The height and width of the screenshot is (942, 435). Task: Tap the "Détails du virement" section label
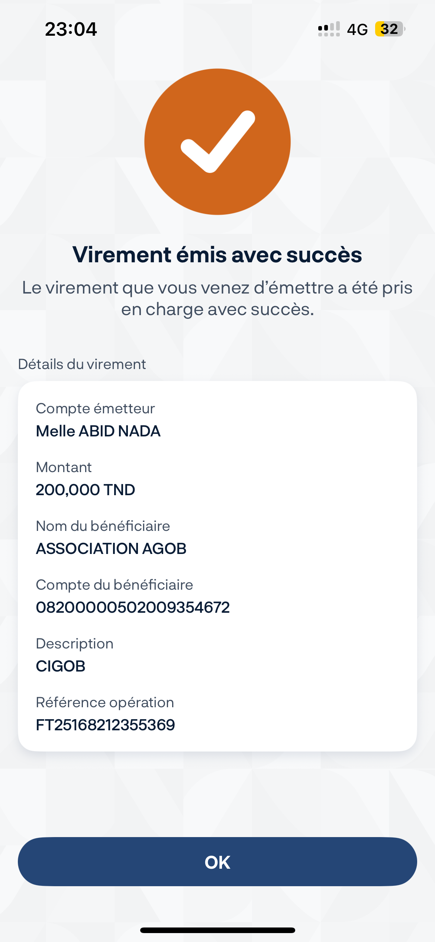point(82,364)
